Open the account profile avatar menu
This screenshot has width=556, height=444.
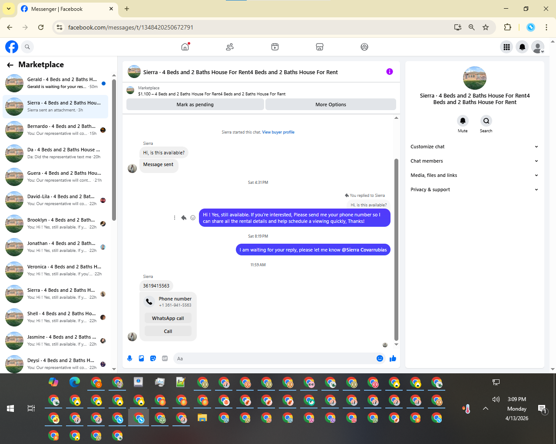[538, 47]
